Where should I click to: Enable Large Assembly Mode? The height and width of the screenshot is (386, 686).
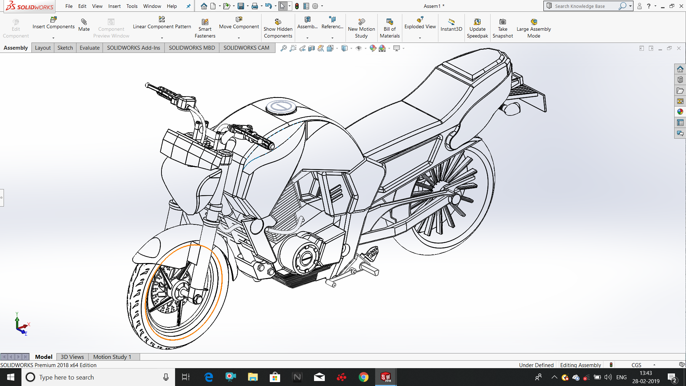533,28
